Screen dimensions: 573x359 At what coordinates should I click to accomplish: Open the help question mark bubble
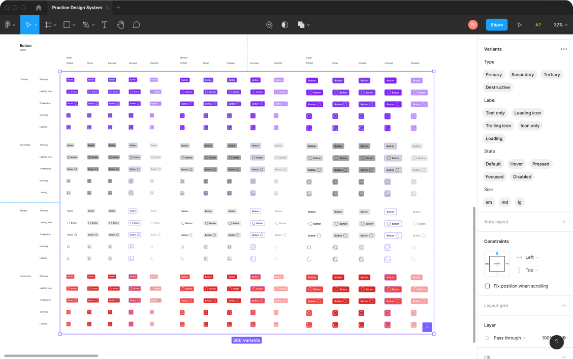coord(556,342)
